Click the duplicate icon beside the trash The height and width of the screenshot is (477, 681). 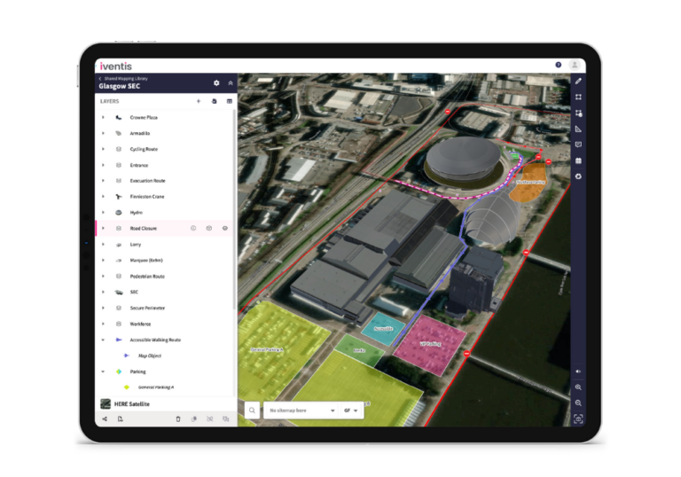point(194,418)
